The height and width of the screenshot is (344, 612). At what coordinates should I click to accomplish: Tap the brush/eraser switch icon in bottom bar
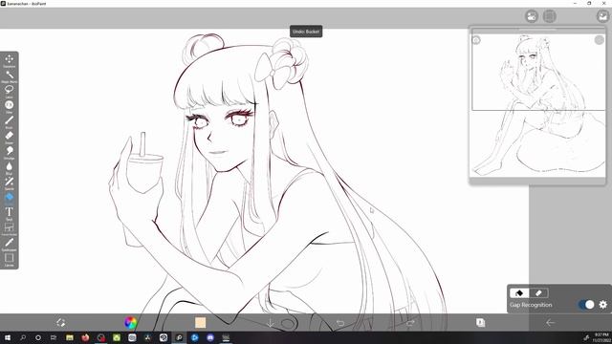(x=60, y=323)
